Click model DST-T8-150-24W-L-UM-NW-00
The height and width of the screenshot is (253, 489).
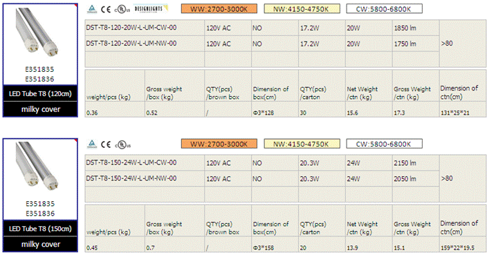coord(131,178)
